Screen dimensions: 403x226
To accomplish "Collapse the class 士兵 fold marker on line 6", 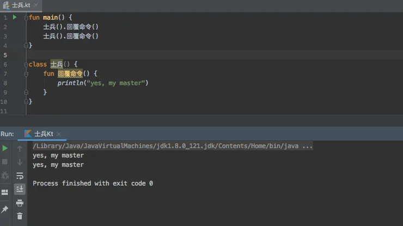I will tap(26, 65).
